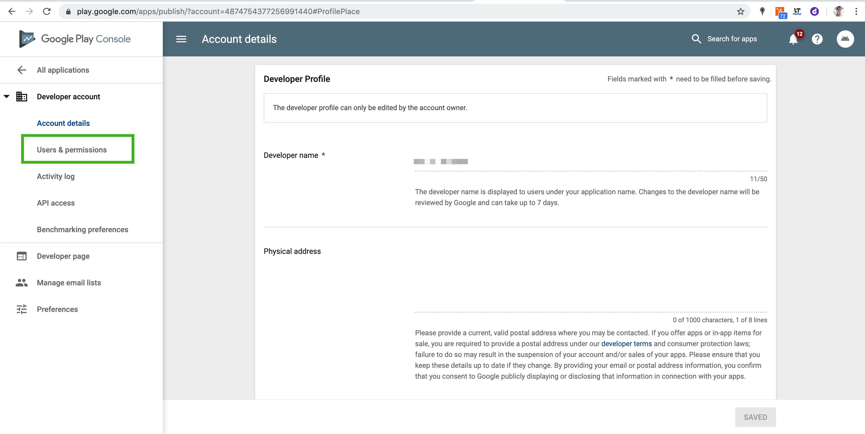Bookmark page with star icon
The image size is (865, 434).
pos(740,11)
